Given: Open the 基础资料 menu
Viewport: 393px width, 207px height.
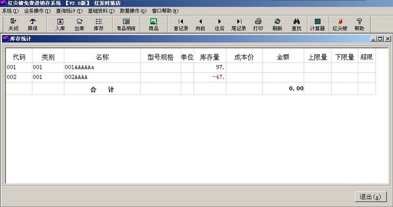Looking at the screenshot, I should tap(102, 11).
